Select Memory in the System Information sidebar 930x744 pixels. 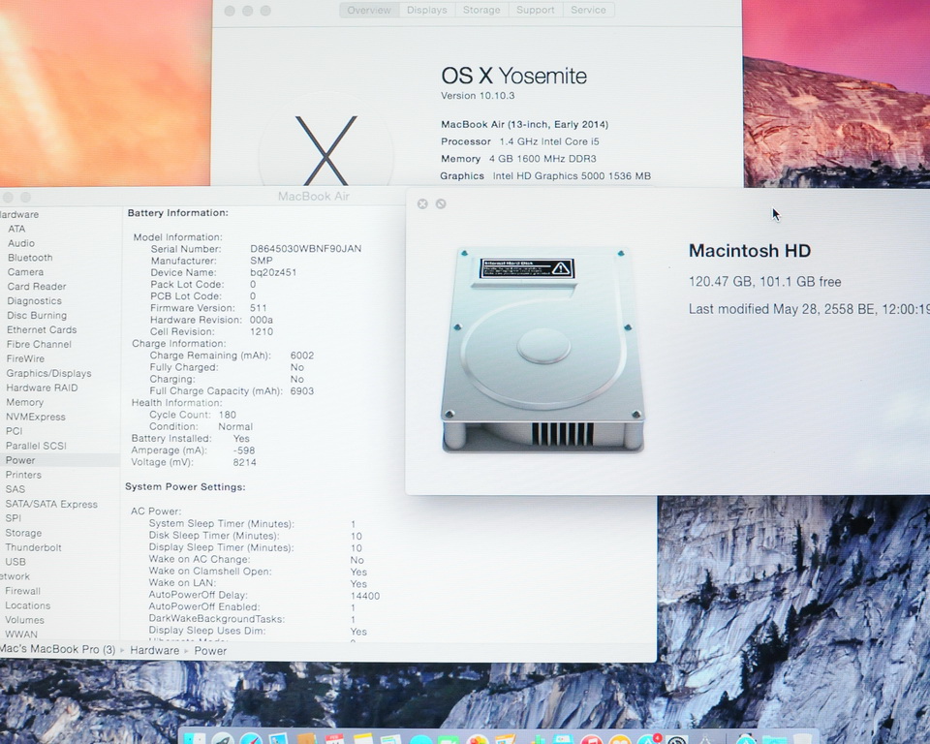(x=25, y=402)
